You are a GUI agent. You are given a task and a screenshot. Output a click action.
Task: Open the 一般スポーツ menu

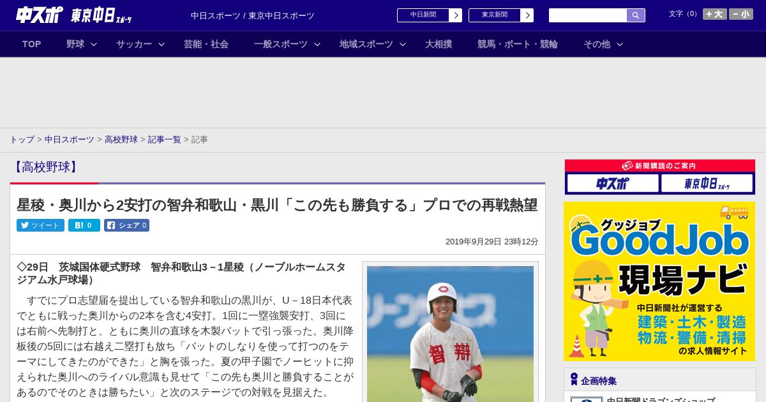pyautogui.click(x=281, y=44)
